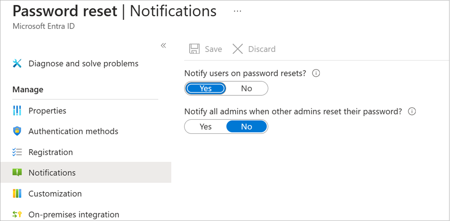This screenshot has width=450, height=221.
Task: Click the Manage section heading
Action: click(x=28, y=89)
